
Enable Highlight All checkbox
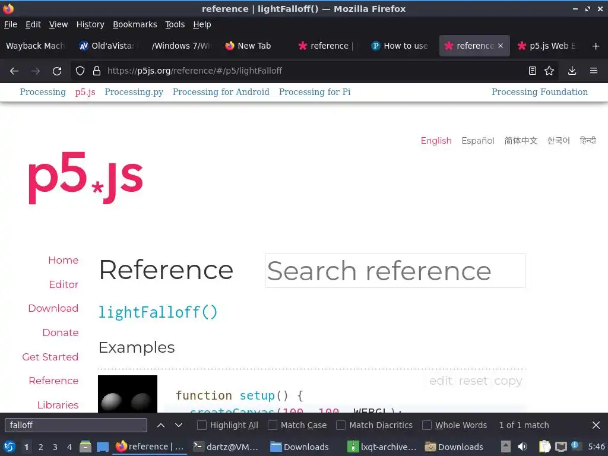pos(202,425)
